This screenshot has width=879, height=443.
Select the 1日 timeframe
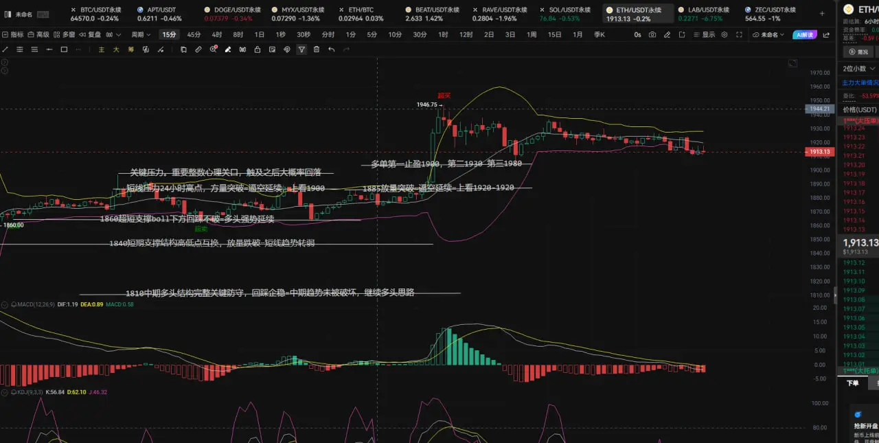pos(259,34)
